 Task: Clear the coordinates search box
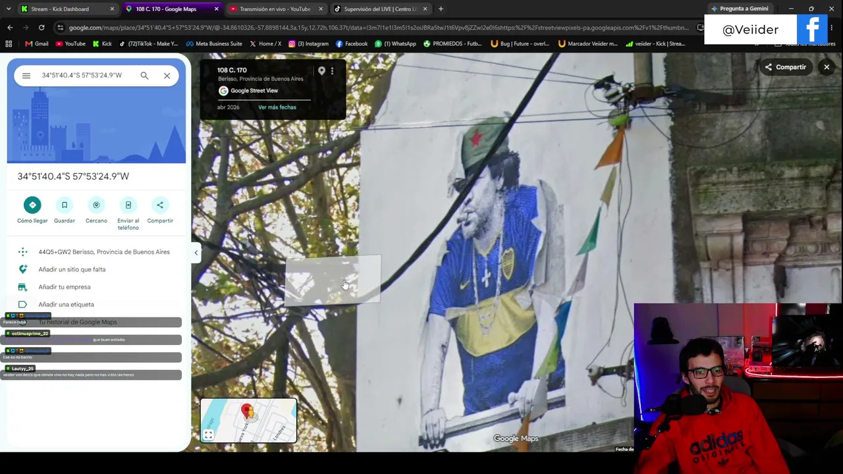[x=167, y=76]
